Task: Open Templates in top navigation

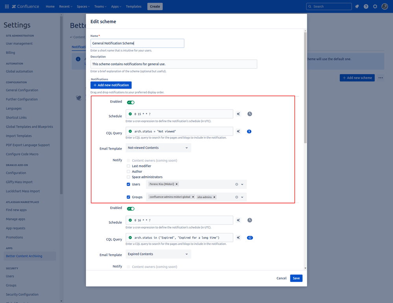Action: pos(134,7)
